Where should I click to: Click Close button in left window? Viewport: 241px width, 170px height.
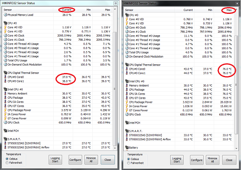pyautogui.click(x=108, y=160)
